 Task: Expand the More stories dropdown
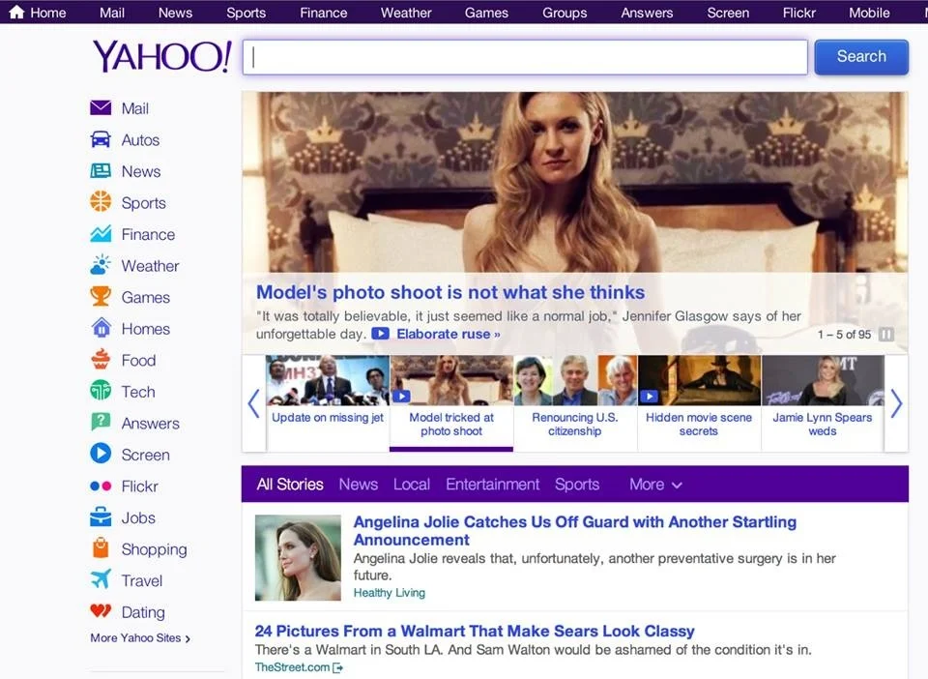[x=655, y=485]
